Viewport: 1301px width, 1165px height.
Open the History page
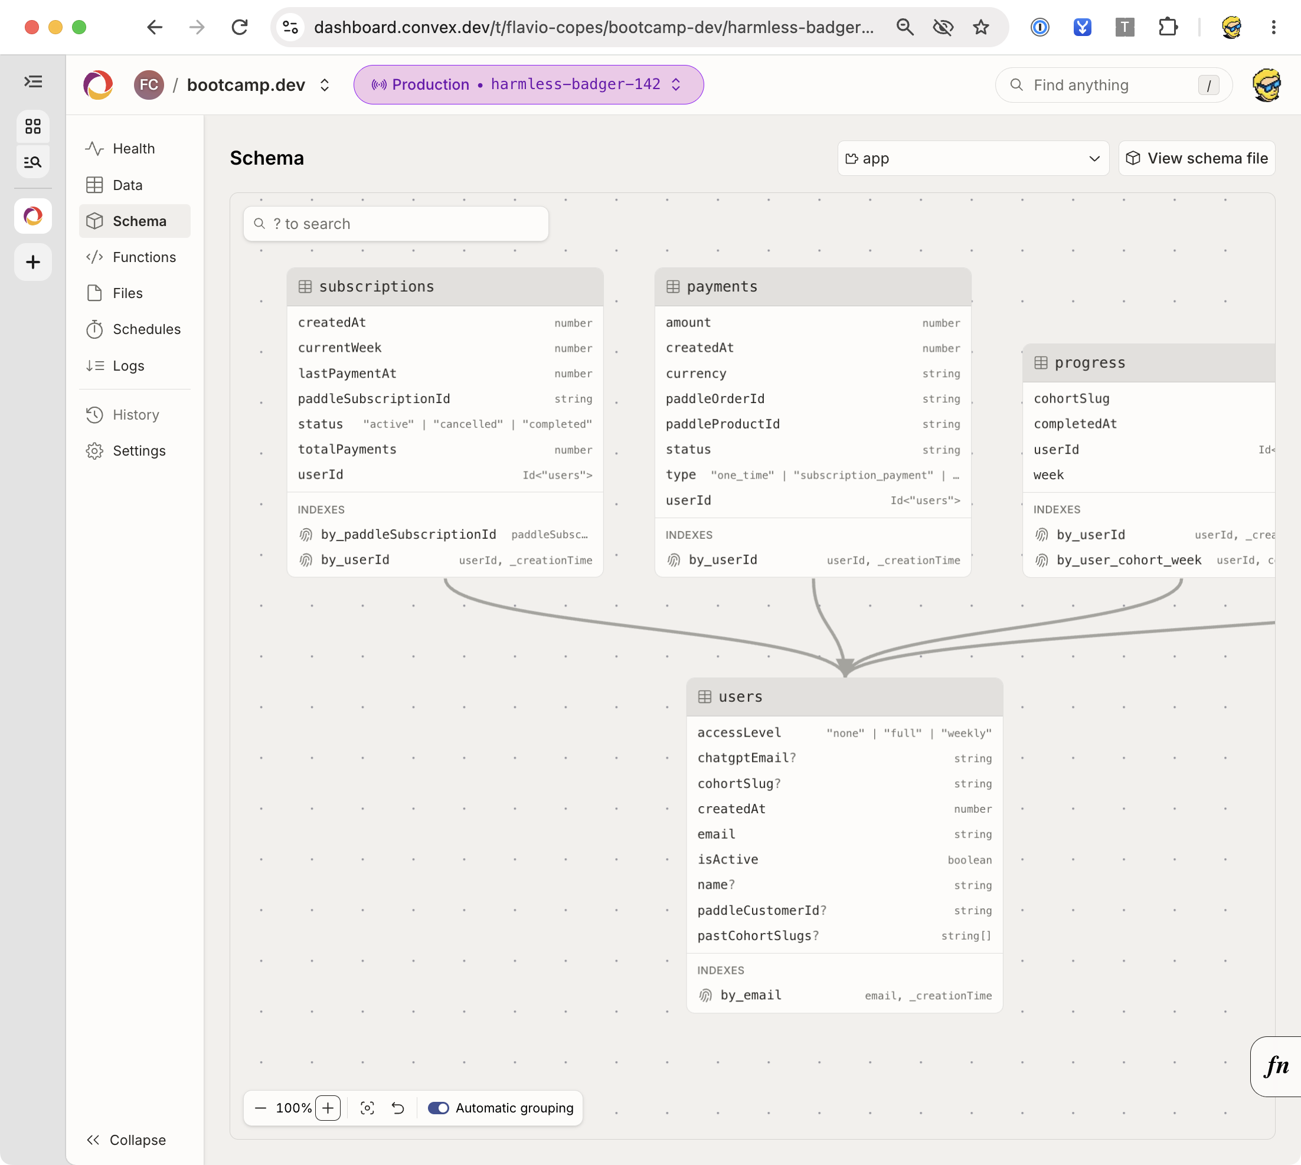click(x=135, y=415)
